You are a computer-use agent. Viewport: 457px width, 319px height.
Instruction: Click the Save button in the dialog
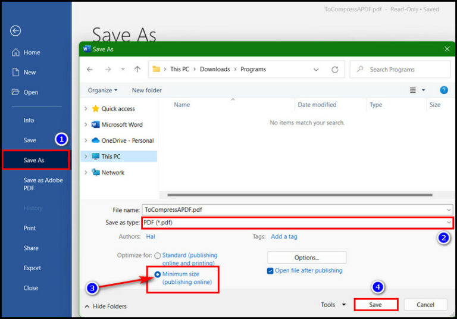[375, 305]
